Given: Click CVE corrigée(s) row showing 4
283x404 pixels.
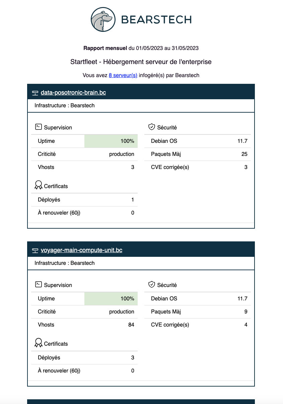Looking at the screenshot, I should click(x=199, y=325).
